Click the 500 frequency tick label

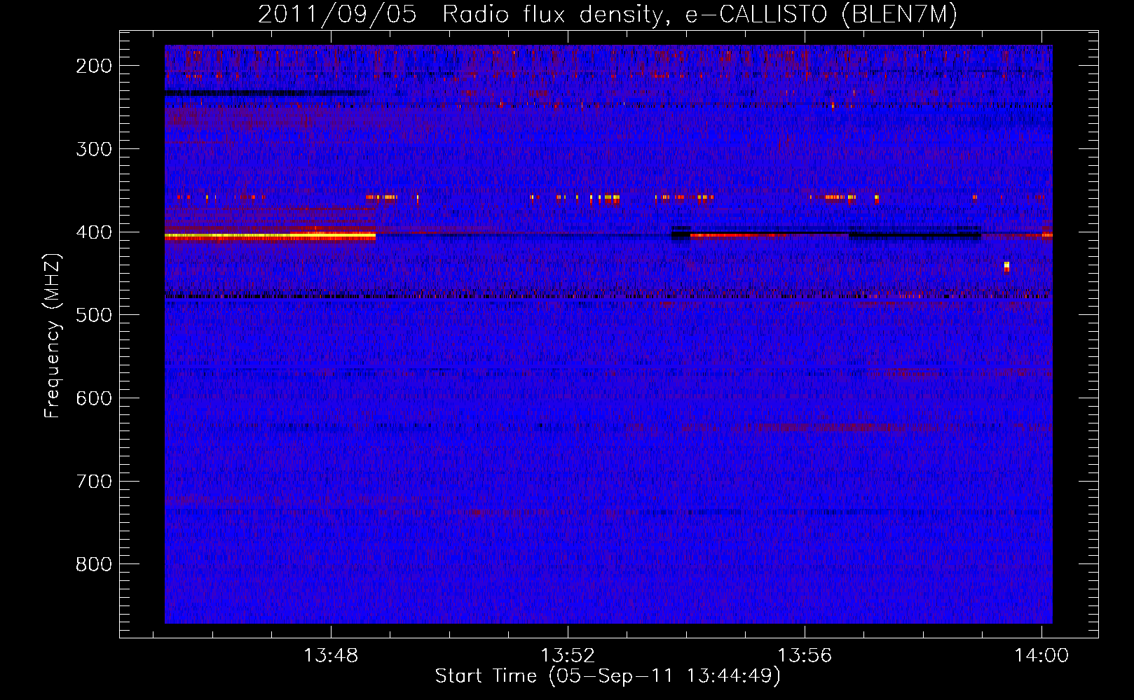pyautogui.click(x=94, y=315)
